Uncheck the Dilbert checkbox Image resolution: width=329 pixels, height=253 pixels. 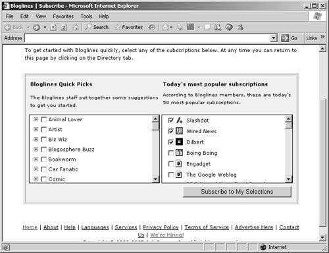(x=171, y=142)
